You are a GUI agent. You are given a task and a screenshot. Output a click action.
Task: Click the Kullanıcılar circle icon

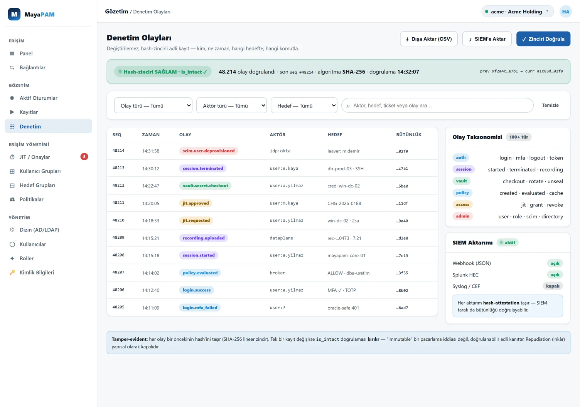point(12,245)
